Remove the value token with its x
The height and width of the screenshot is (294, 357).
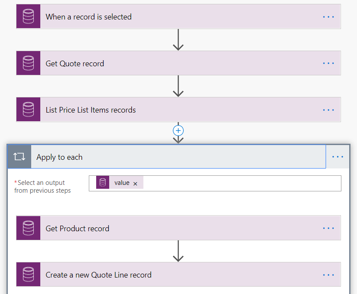[x=135, y=184]
